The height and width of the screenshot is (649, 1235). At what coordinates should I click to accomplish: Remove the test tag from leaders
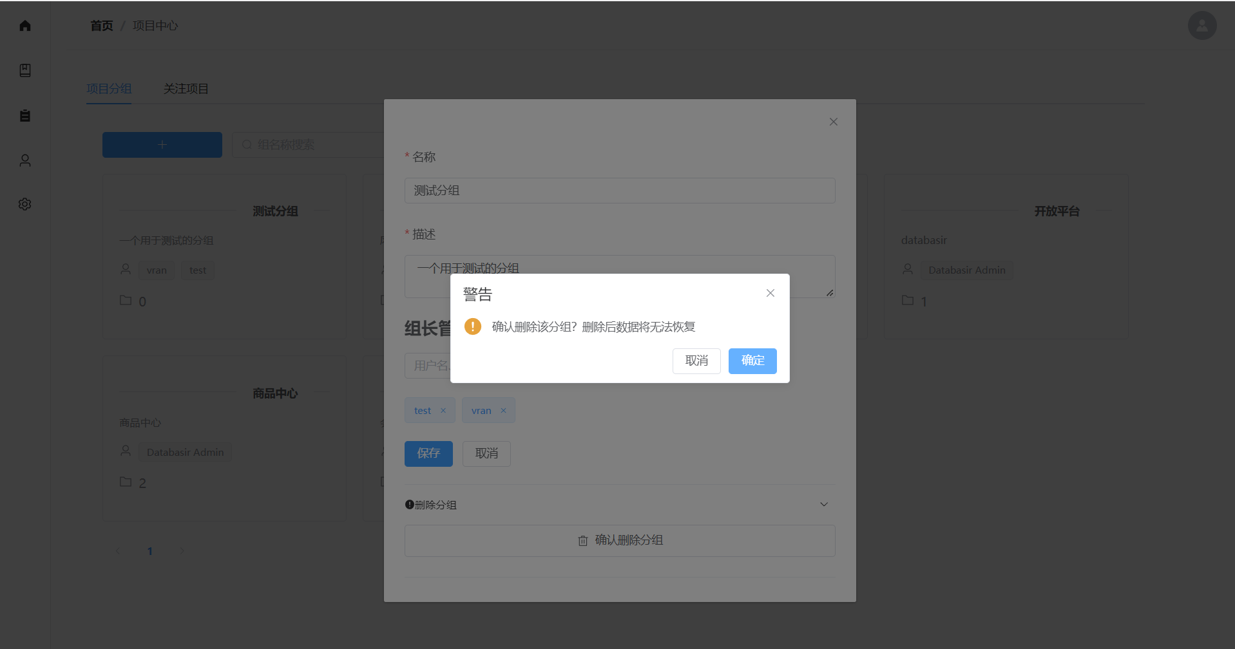[x=443, y=411]
